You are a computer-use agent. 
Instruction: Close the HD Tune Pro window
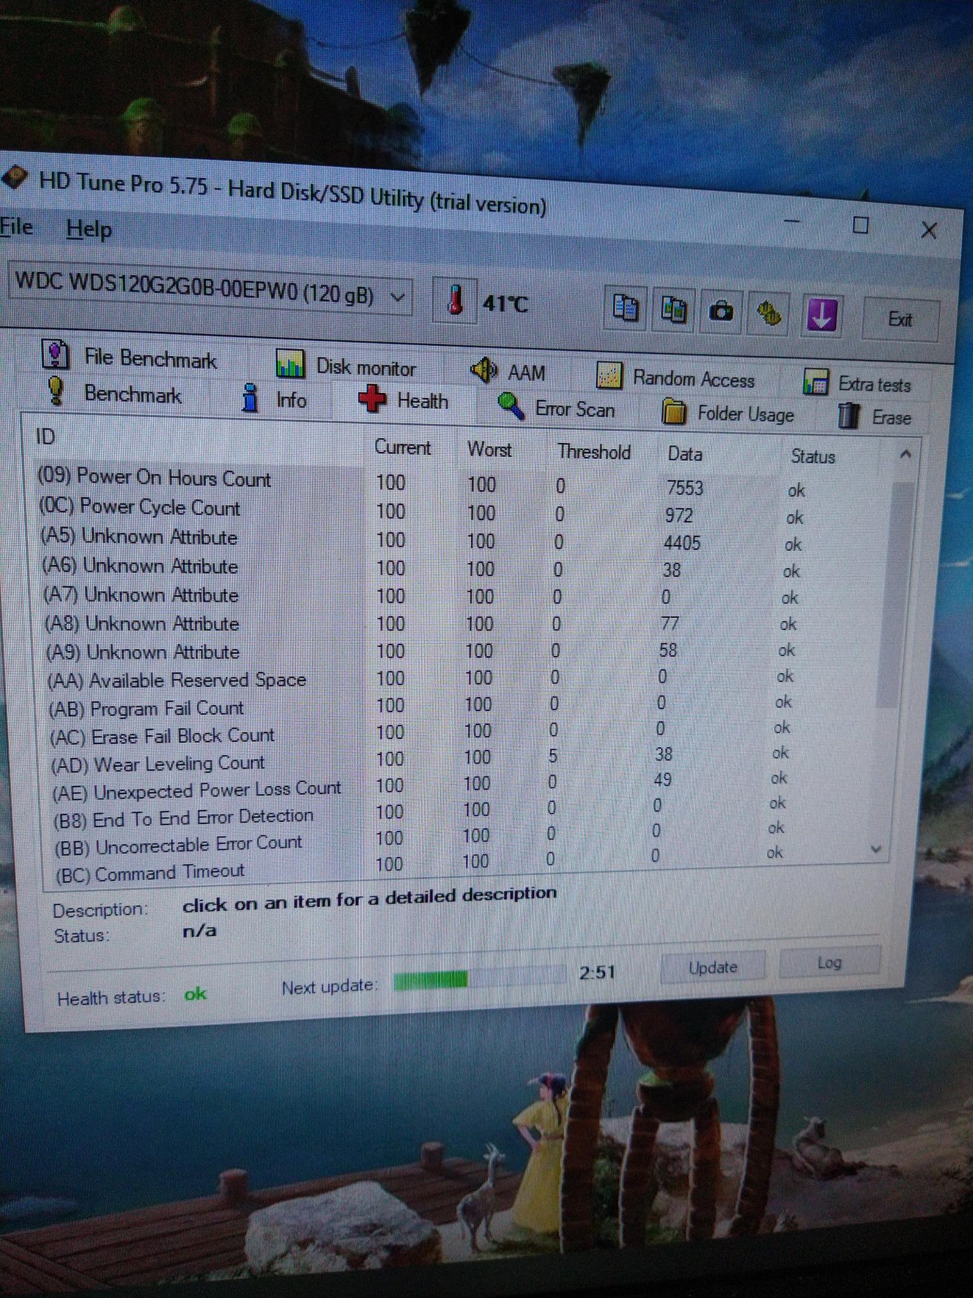coord(929,229)
